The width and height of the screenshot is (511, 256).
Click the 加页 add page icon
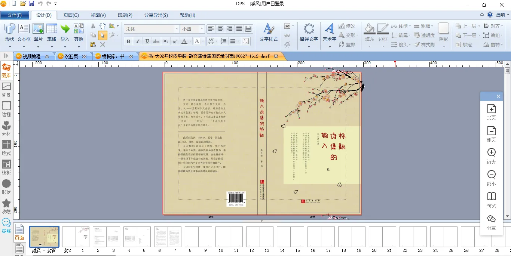click(x=491, y=109)
